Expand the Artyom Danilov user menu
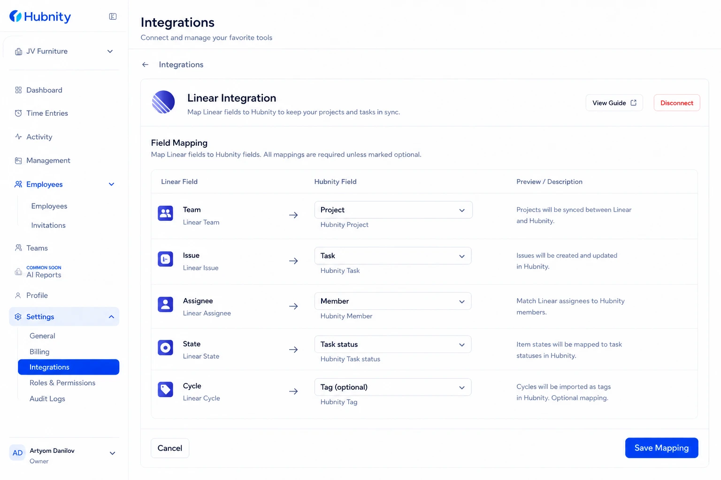The image size is (721, 480). [112, 453]
